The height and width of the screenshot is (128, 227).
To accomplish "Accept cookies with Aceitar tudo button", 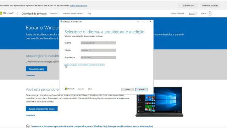I will (x=188, y=6).
